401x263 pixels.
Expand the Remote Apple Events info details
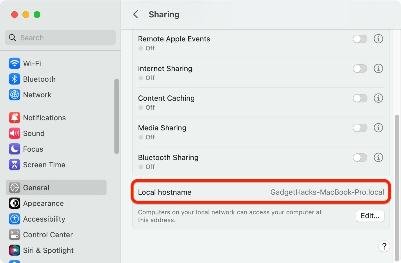[x=378, y=39]
